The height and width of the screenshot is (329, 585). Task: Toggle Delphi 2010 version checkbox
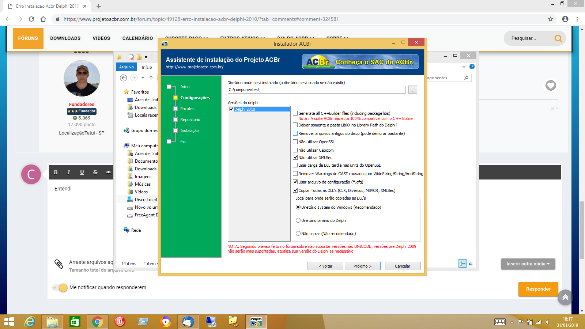coord(231,109)
